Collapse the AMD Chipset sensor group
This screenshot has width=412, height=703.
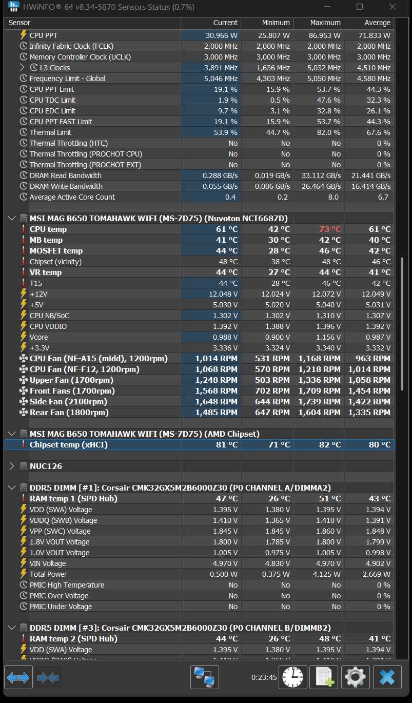click(12, 434)
